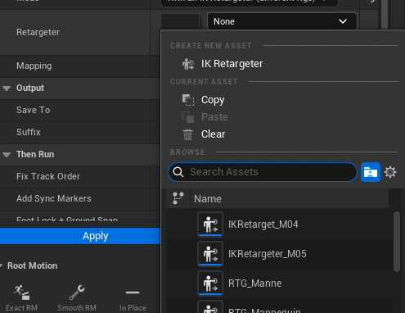Toggle the blue content folder filter button
Screen dimensions: 405x313
pos(371,172)
